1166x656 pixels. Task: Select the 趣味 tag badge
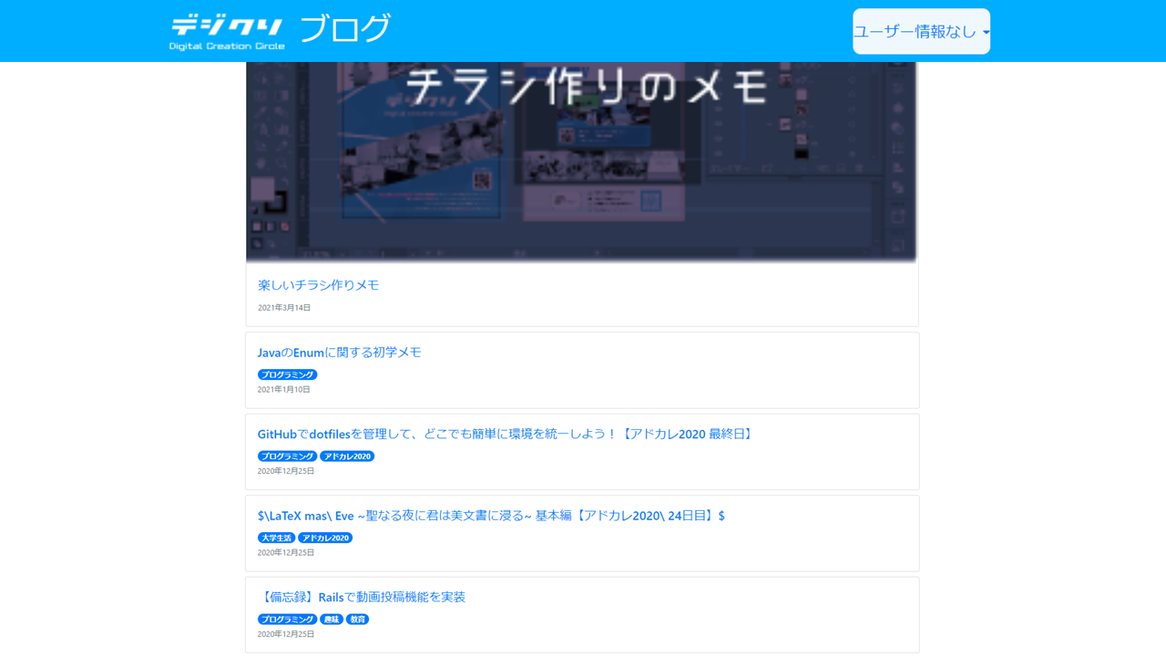pyautogui.click(x=331, y=620)
